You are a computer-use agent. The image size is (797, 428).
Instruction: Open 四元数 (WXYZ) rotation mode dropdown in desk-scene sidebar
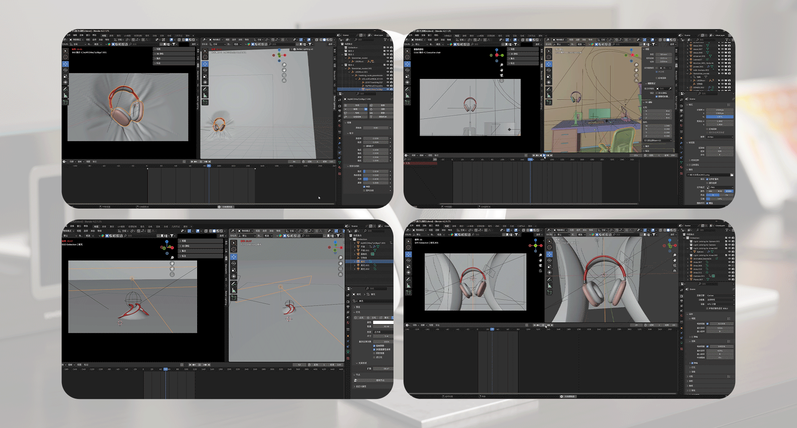(658, 141)
